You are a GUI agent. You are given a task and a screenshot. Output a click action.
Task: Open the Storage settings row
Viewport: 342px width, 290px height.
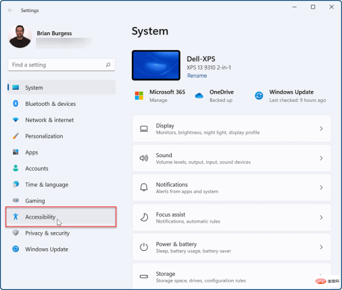point(232,277)
